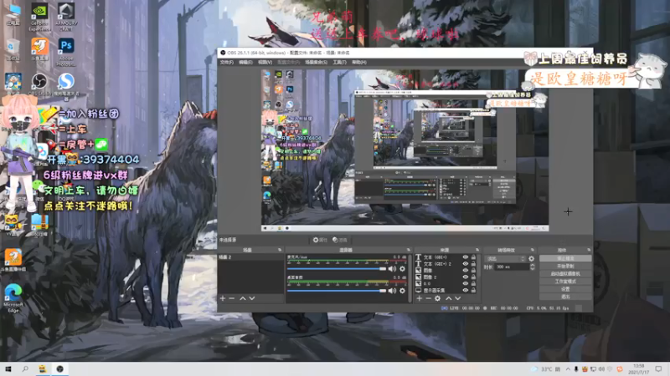Mute the 麦克风/Aux speaker icon
Viewport: 670px width, 376px height.
392,268
